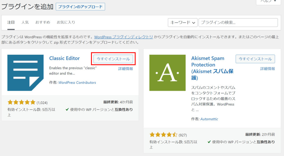
Task: Open the Classic Editor title link
Action: pos(64,58)
